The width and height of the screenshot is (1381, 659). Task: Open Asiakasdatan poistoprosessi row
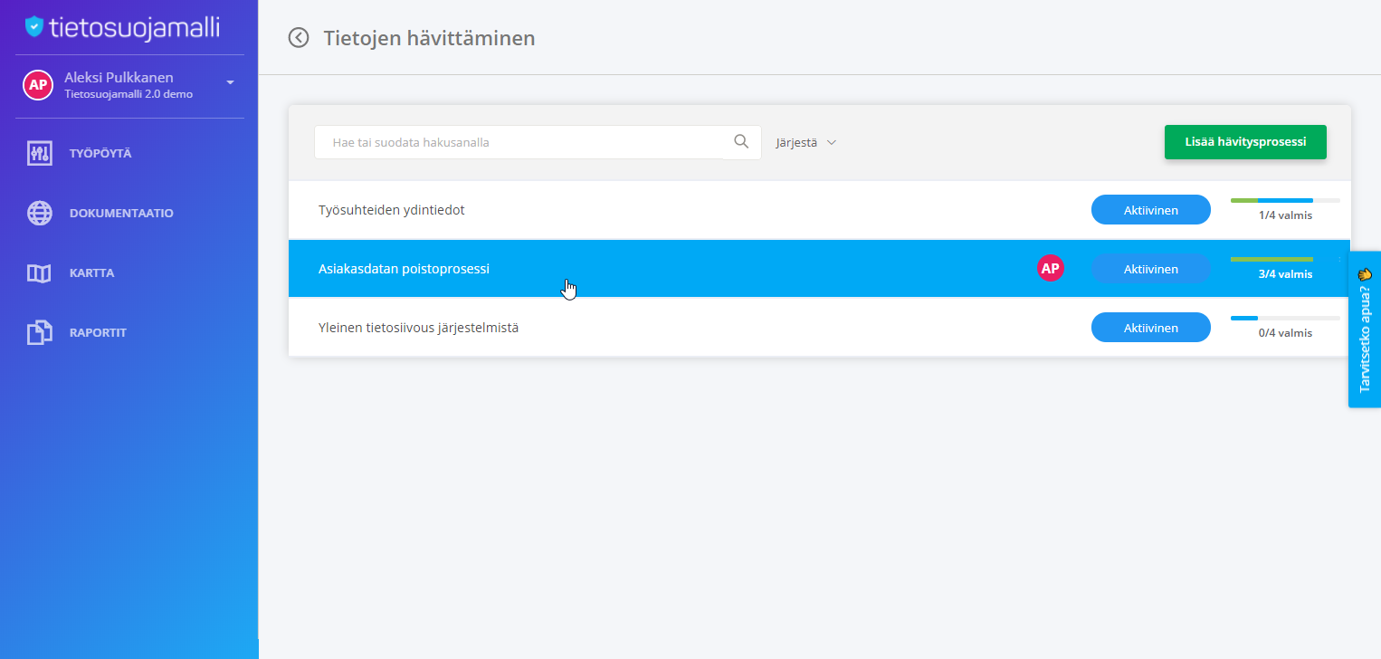(x=819, y=269)
